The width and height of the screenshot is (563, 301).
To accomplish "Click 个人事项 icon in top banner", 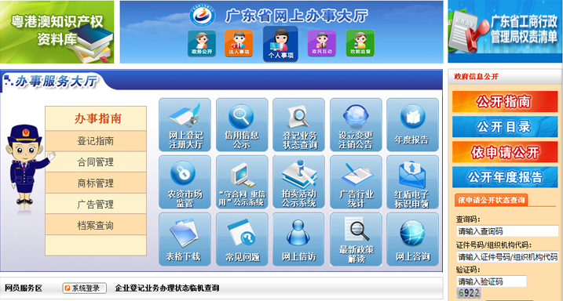I will point(280,44).
